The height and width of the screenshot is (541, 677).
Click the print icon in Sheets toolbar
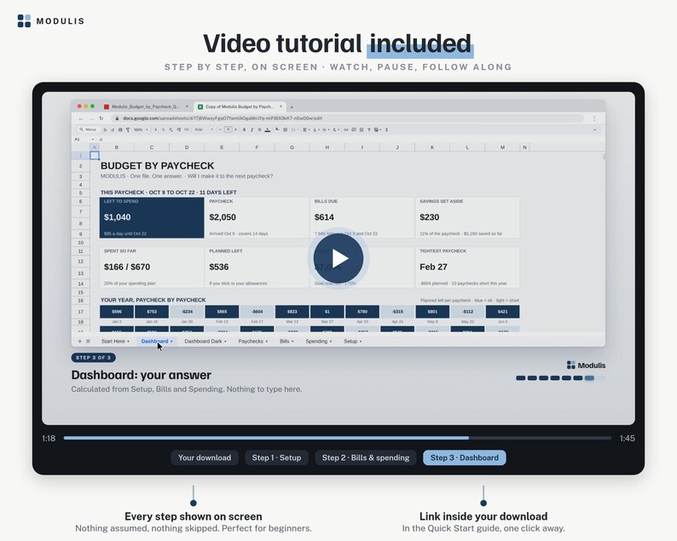(120, 129)
